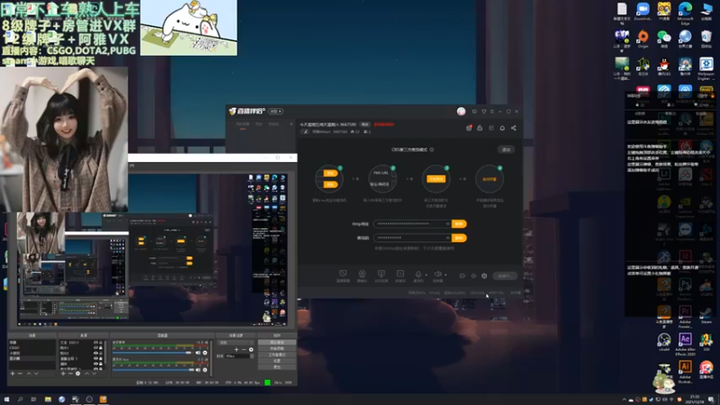Toggle visibility eye of the third OBS source
720x405 pixels.
point(95,353)
